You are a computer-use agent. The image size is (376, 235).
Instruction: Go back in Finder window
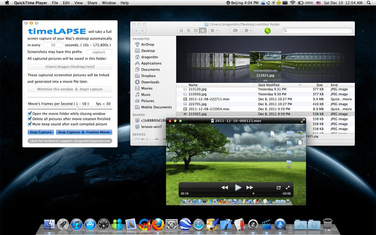(x=136, y=31)
